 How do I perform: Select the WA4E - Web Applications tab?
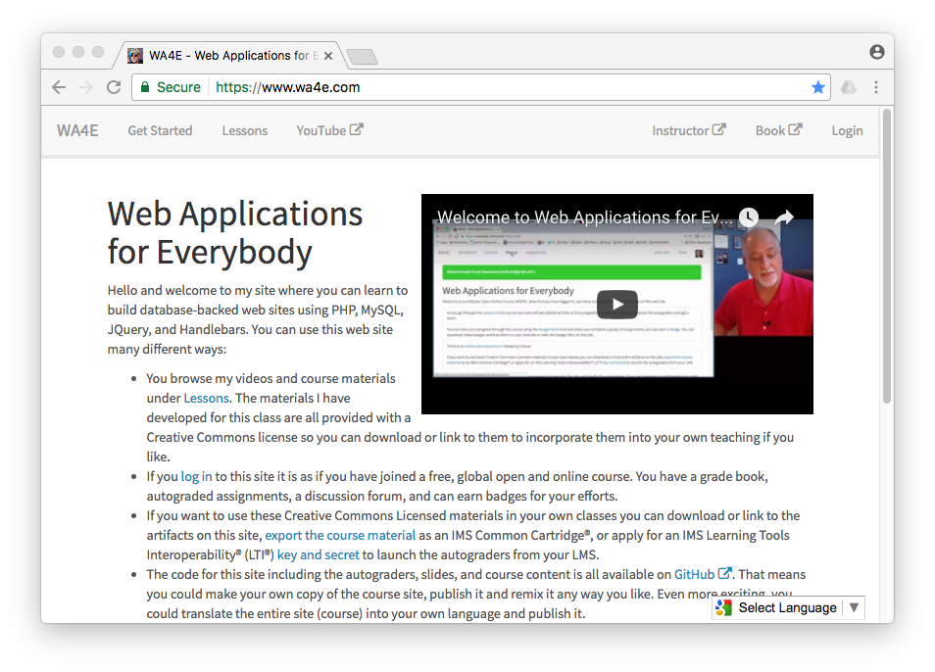[230, 56]
